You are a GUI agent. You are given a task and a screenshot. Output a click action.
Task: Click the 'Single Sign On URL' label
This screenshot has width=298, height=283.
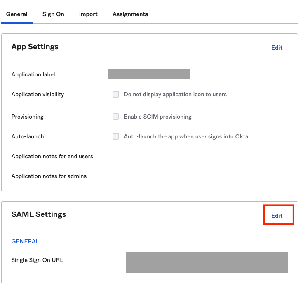(x=37, y=260)
